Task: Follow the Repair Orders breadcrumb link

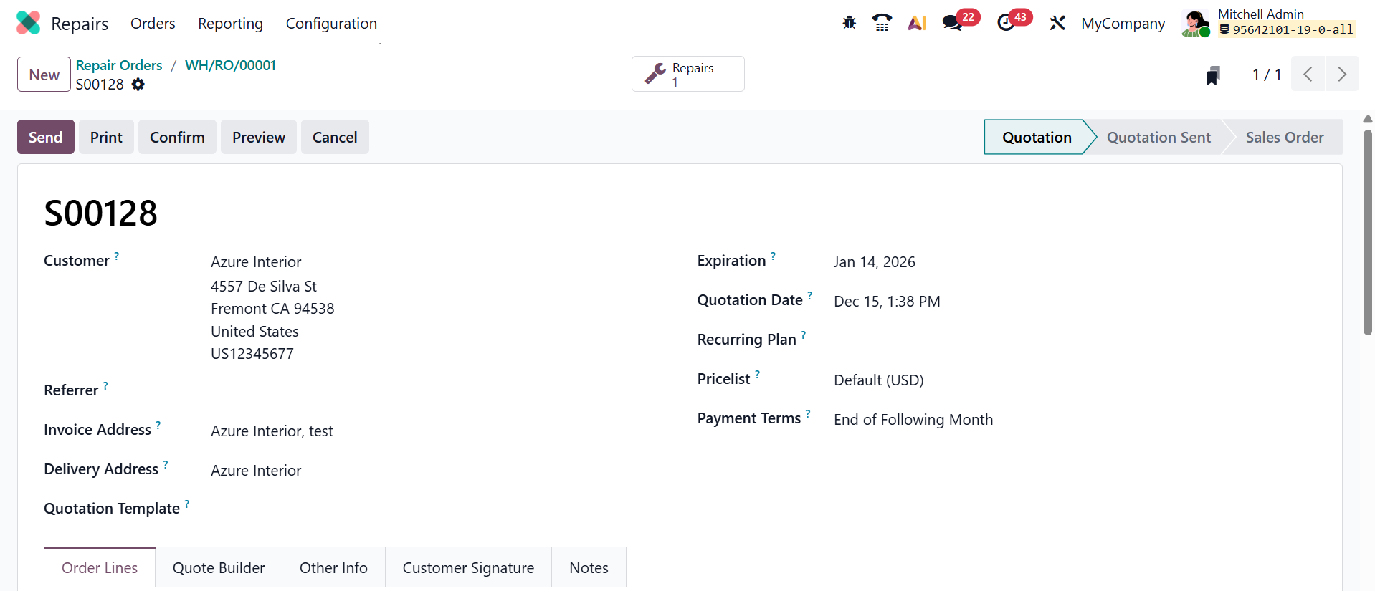Action: [x=119, y=65]
